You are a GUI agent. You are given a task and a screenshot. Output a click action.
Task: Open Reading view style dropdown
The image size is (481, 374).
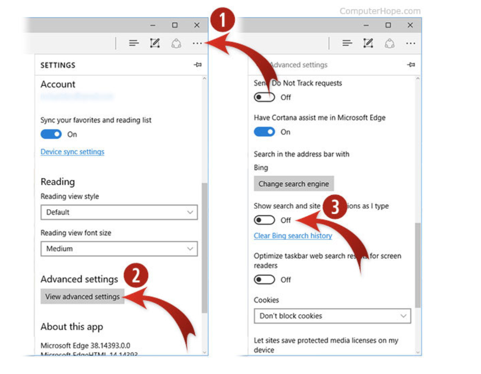(119, 212)
